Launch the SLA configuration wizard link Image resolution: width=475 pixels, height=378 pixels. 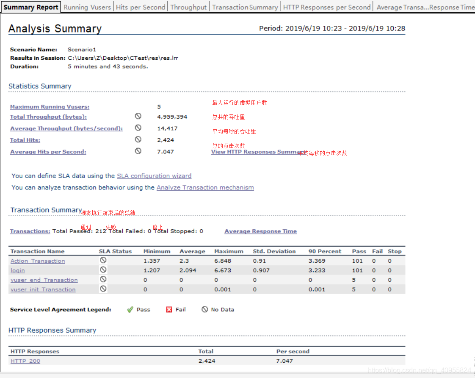(154, 176)
